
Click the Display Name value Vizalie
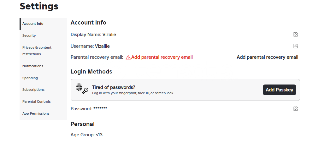coord(109,35)
